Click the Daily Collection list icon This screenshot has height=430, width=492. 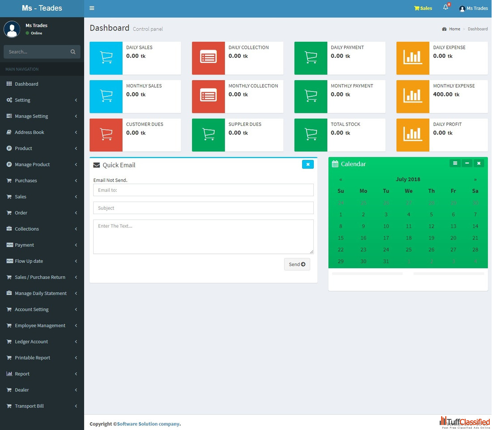(208, 58)
